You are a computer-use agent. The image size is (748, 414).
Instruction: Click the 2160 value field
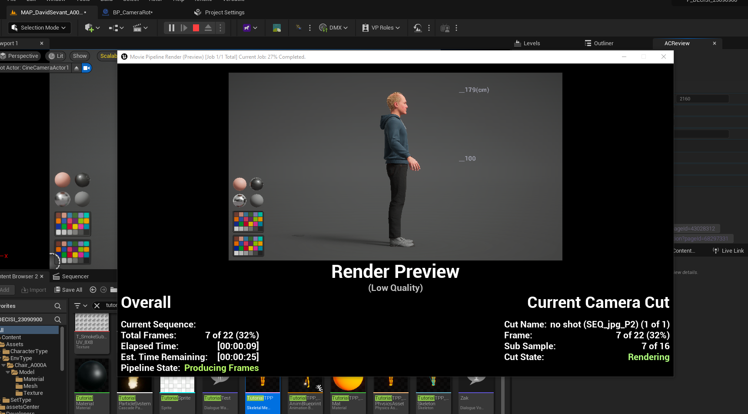click(702, 99)
